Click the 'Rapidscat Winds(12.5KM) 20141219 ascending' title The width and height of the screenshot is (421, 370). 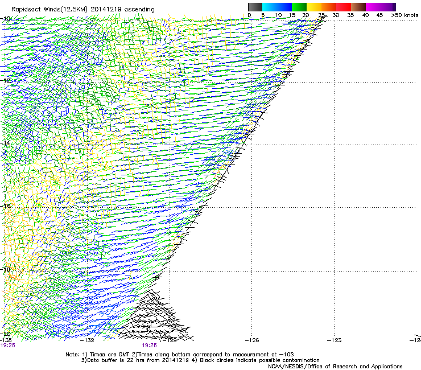click(83, 10)
